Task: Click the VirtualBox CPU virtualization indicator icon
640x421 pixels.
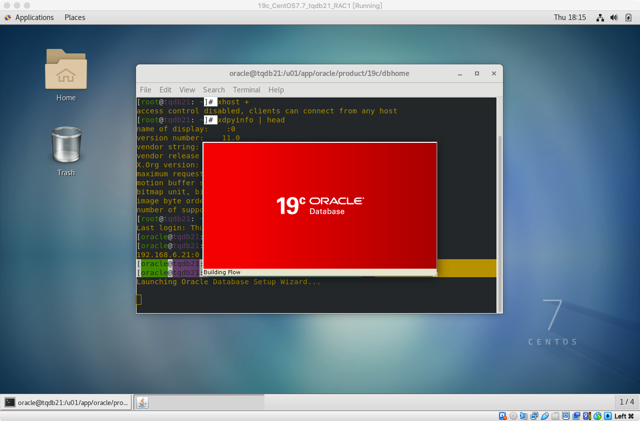Action: coord(587,416)
